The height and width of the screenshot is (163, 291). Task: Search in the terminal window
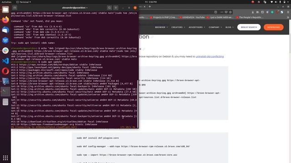[x=109, y=8]
